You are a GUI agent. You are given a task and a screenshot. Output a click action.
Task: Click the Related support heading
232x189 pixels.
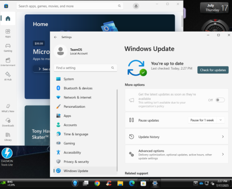[x=136, y=173]
